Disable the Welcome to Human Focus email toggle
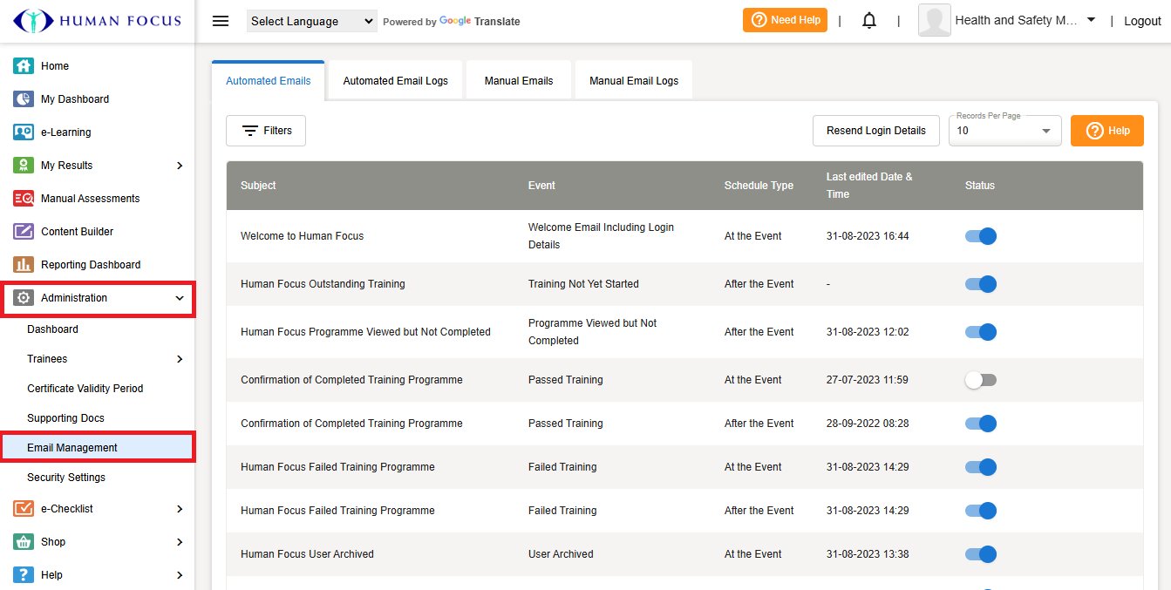This screenshot has width=1171, height=590. pos(981,236)
